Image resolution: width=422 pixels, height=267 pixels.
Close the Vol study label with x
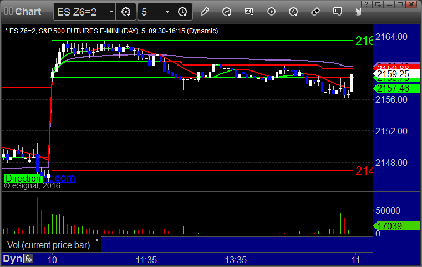[x=97, y=240]
